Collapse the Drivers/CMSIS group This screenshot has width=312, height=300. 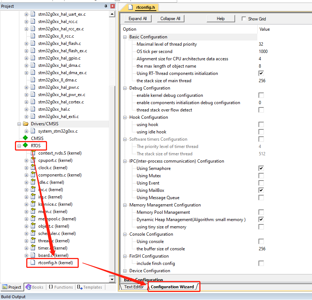click(19, 124)
